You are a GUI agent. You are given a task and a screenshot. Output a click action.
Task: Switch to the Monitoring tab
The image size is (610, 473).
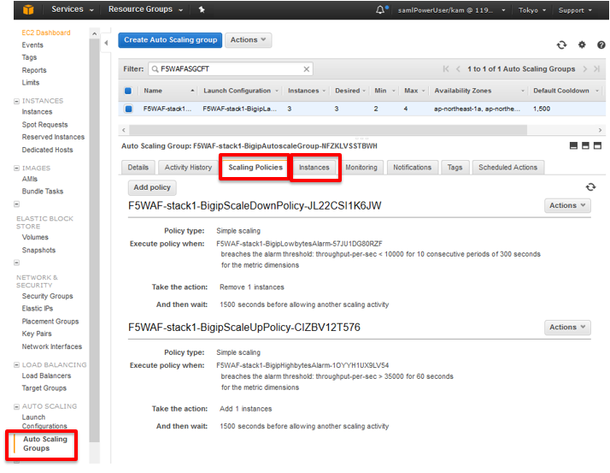click(361, 168)
